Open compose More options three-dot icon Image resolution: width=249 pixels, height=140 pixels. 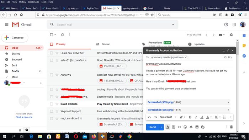[226, 127]
